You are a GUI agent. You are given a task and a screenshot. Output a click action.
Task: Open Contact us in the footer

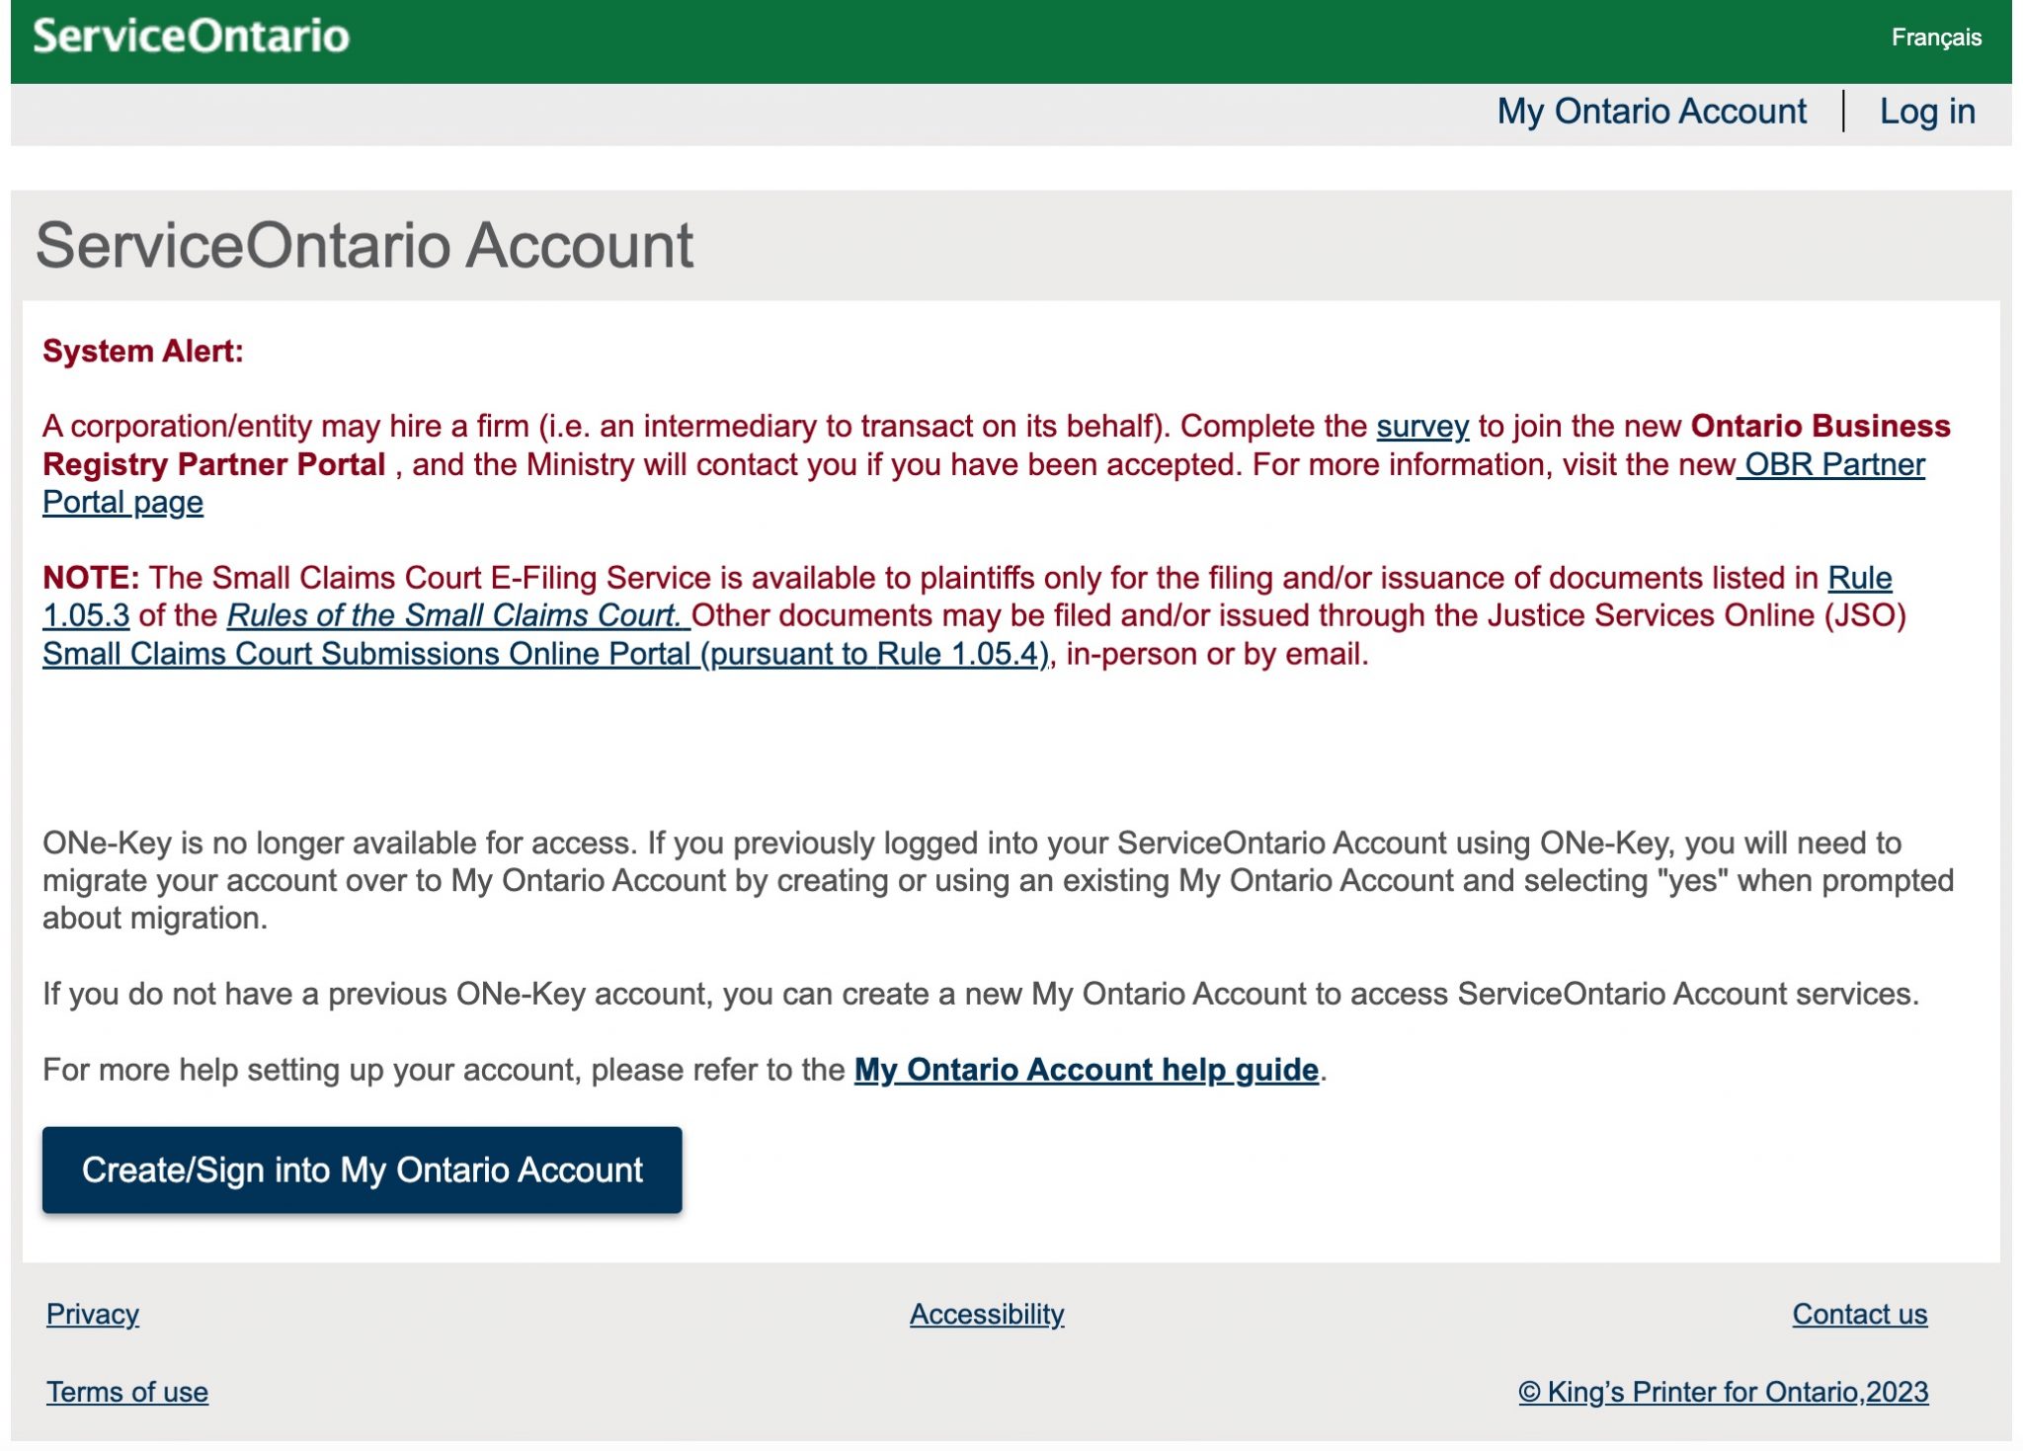pyautogui.click(x=1859, y=1314)
